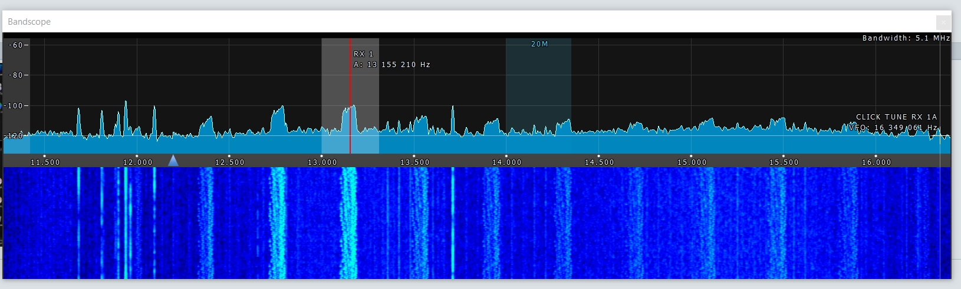
Task: Click the 15.000 frequency axis label
Action: (x=692, y=162)
